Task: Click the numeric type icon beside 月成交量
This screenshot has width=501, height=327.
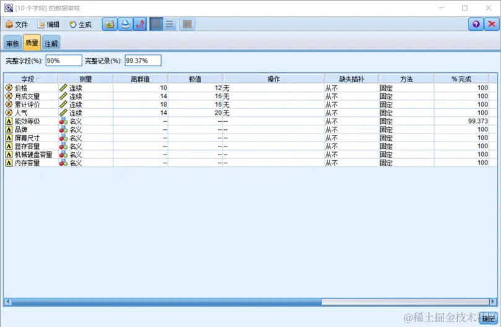Action: (x=9, y=96)
